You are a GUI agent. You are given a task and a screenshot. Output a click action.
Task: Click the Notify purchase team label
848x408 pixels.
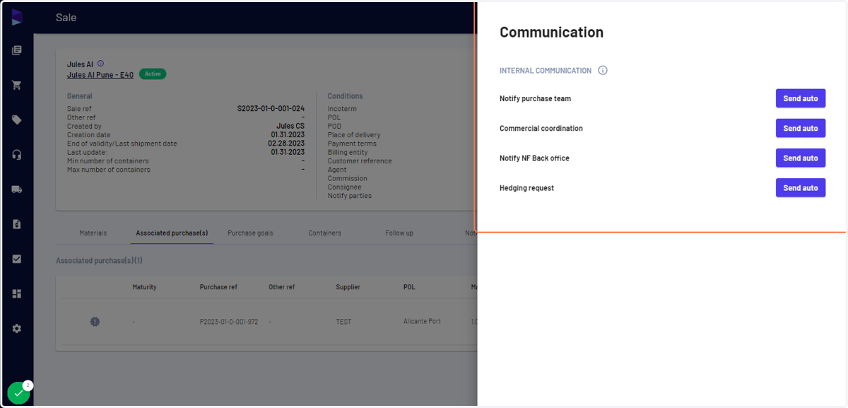(x=535, y=98)
